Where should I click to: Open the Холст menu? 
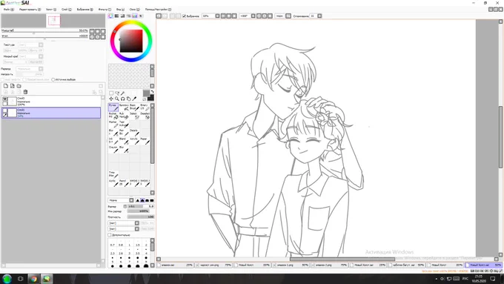(x=51, y=10)
